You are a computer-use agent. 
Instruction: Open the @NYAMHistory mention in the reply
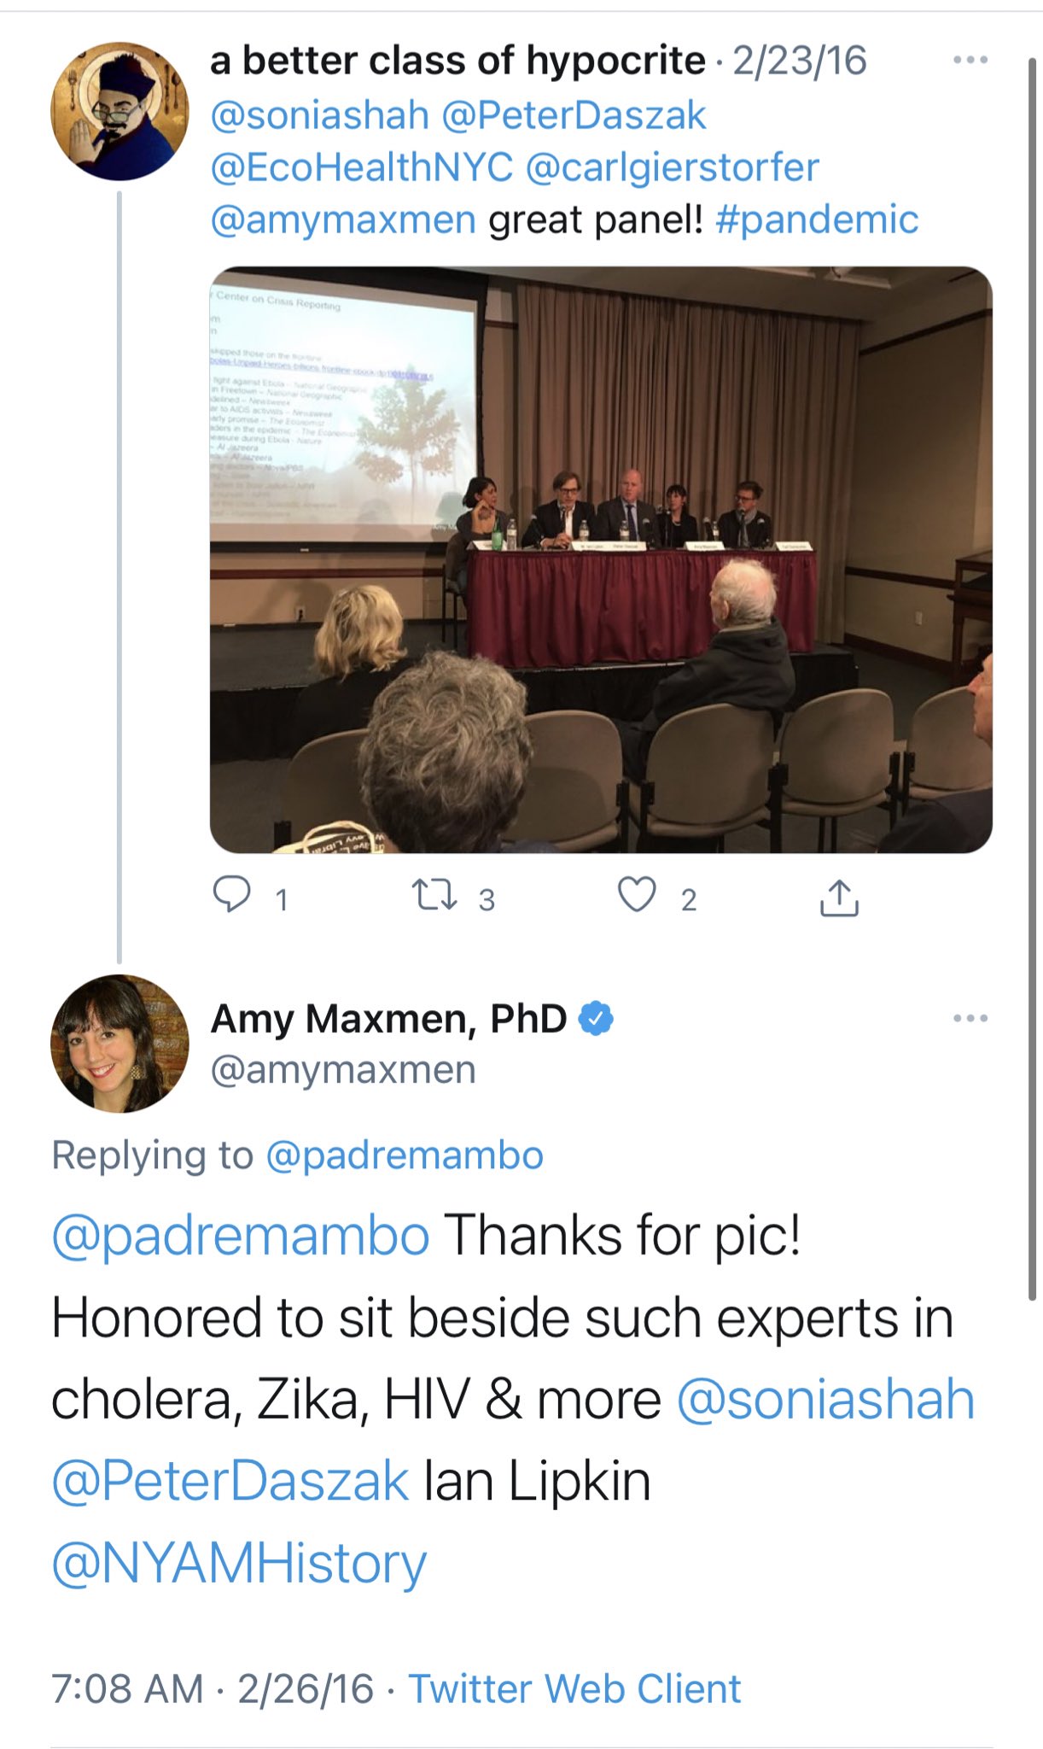point(239,1564)
